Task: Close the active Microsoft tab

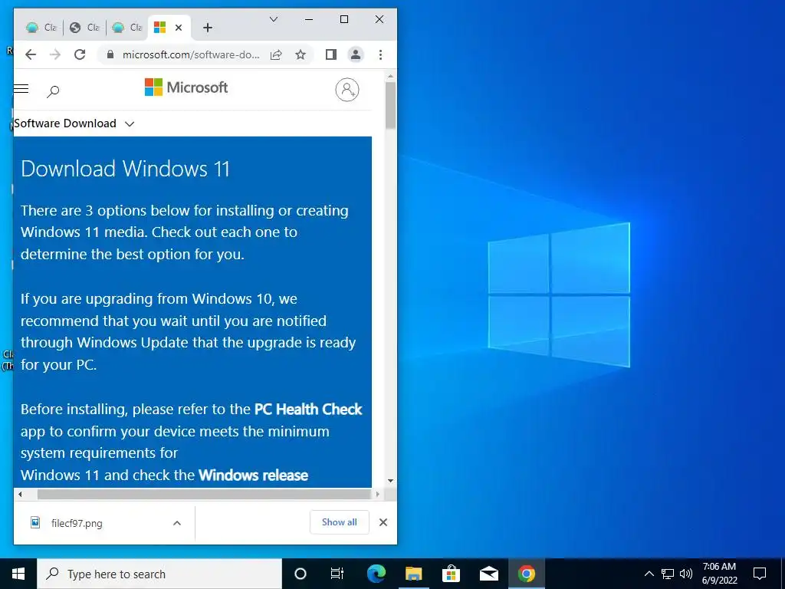Action: (x=178, y=28)
